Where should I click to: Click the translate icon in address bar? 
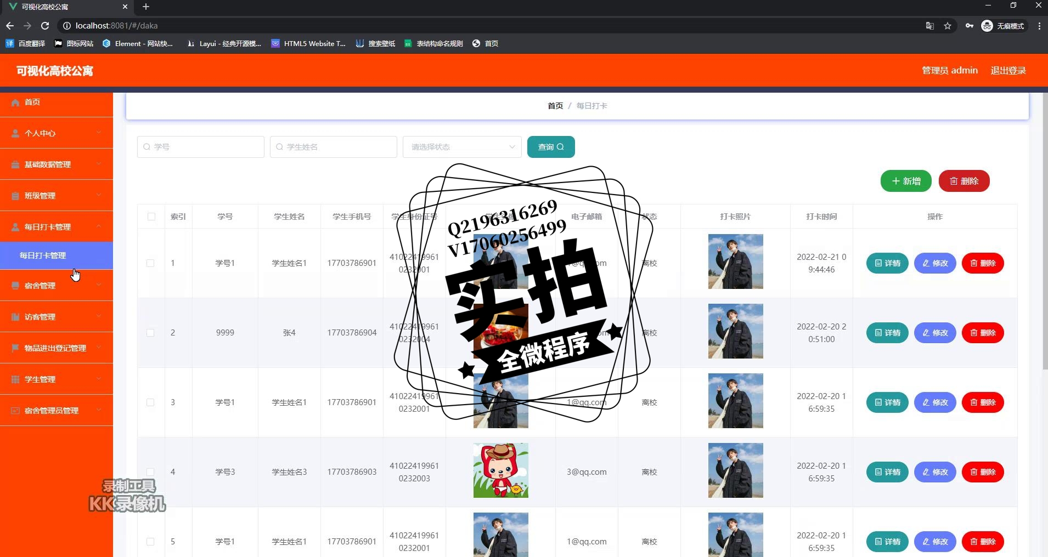click(x=930, y=26)
